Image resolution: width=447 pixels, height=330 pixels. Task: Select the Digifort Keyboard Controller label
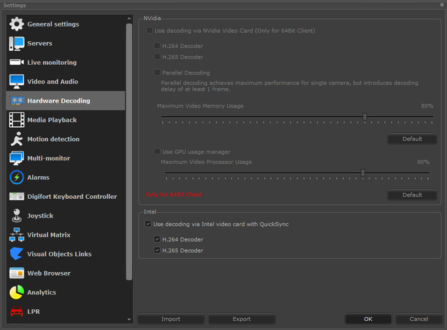tap(72, 197)
